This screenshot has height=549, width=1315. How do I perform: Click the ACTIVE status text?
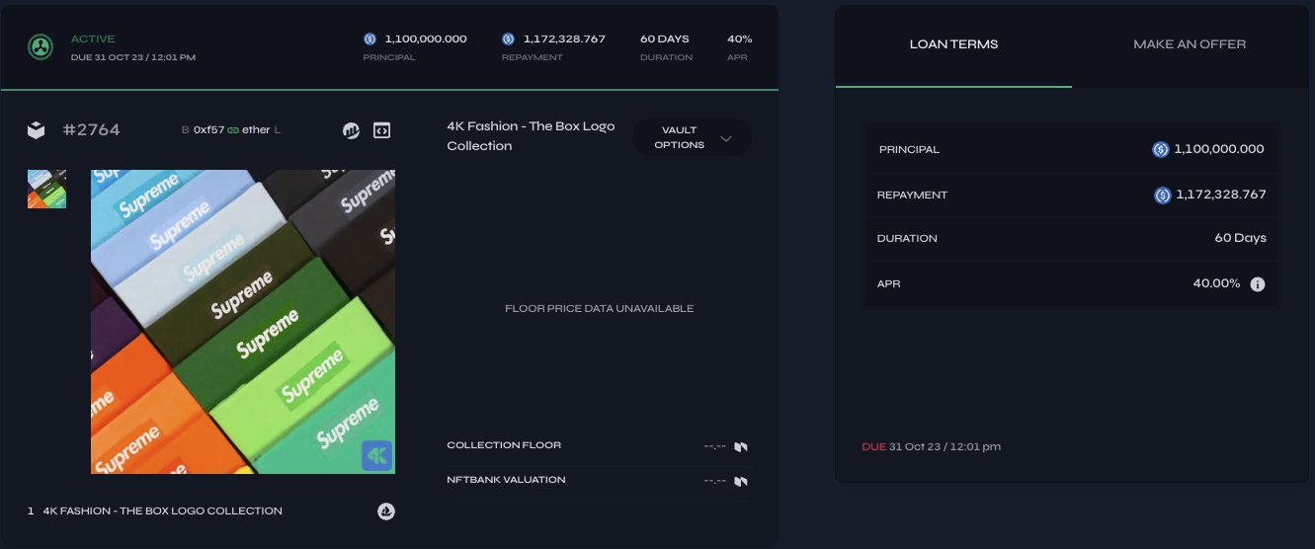[93, 39]
